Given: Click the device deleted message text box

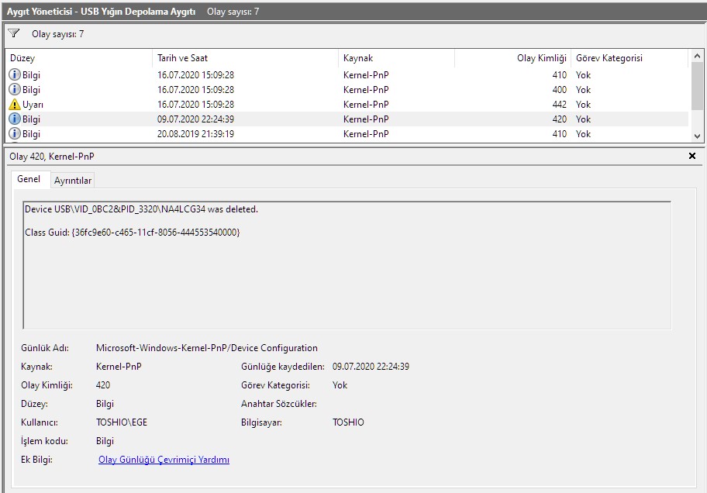Looking at the screenshot, I should tap(347, 264).
